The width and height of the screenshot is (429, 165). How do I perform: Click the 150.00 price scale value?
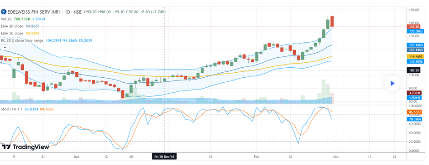tap(414, 10)
